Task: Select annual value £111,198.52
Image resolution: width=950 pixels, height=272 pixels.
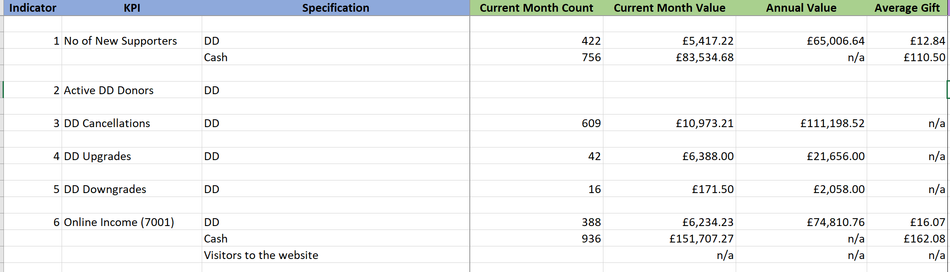Action: [x=801, y=123]
